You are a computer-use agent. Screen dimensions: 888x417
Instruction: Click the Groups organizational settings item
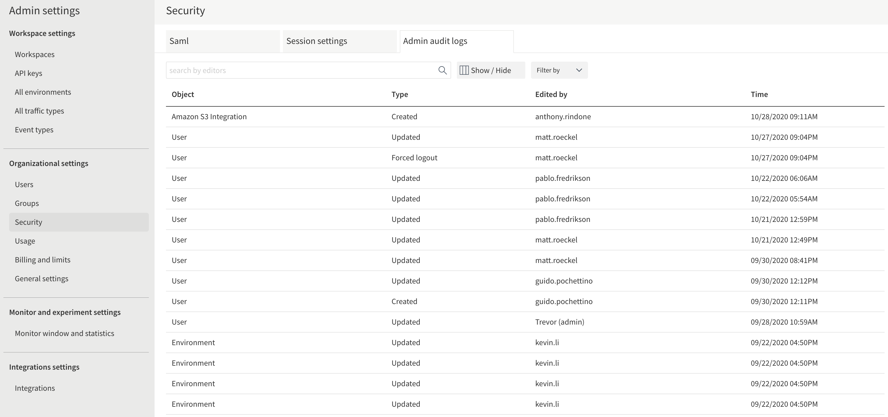click(x=27, y=203)
